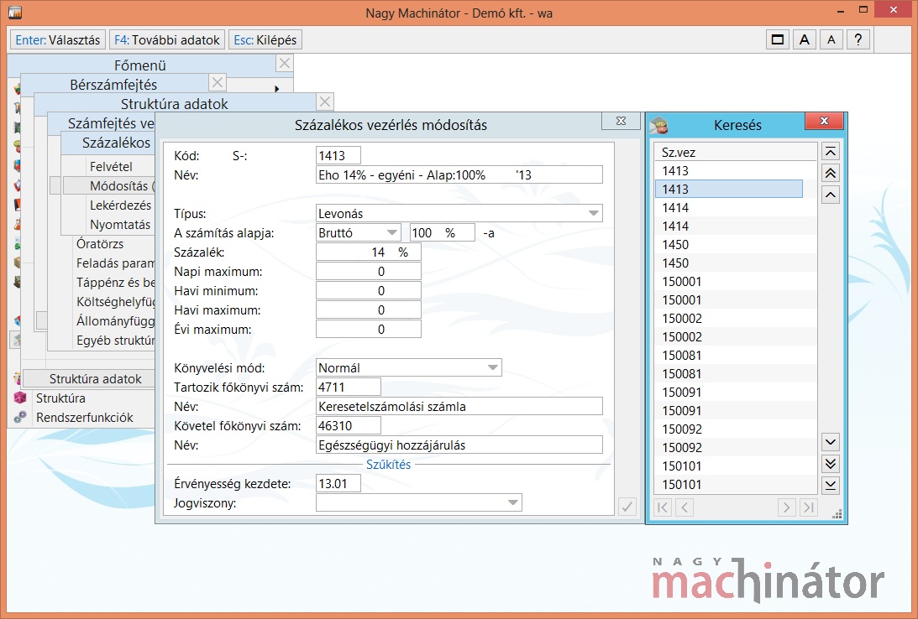Select Felvétel menu item
Viewport: 918px width, 619px height.
[x=111, y=167]
